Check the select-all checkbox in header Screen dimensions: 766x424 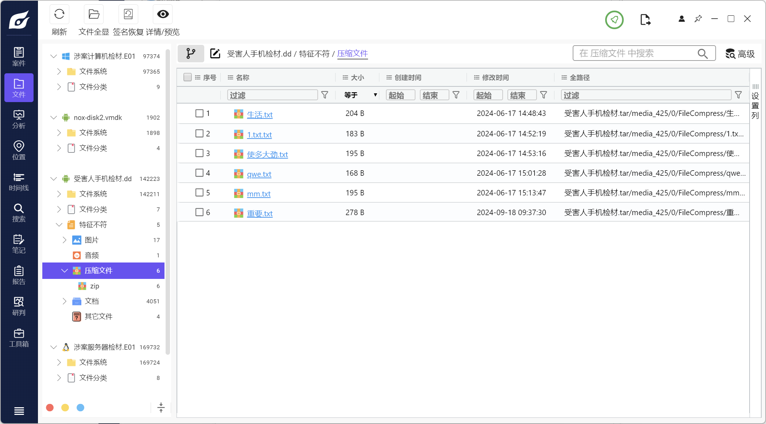click(187, 77)
